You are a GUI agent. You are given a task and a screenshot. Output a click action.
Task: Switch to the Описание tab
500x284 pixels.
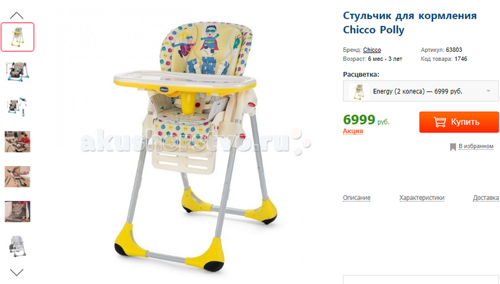[x=356, y=198]
